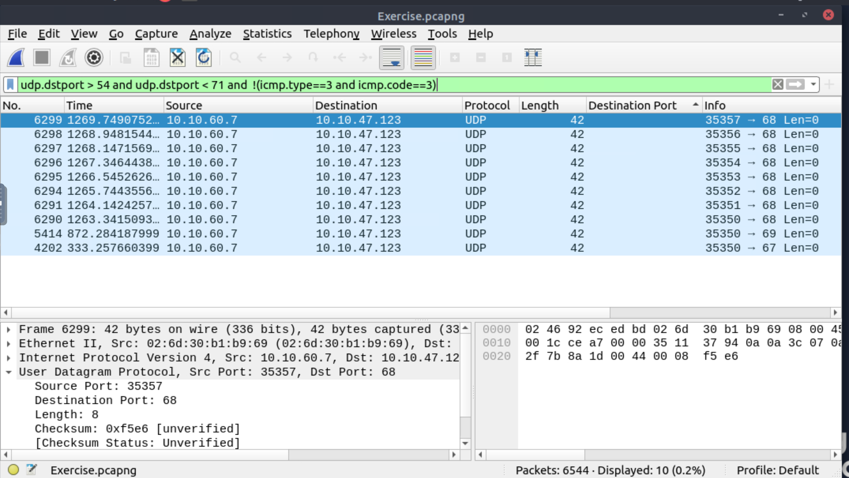Open the Analyze menu
This screenshot has height=478, width=849.
210,34
